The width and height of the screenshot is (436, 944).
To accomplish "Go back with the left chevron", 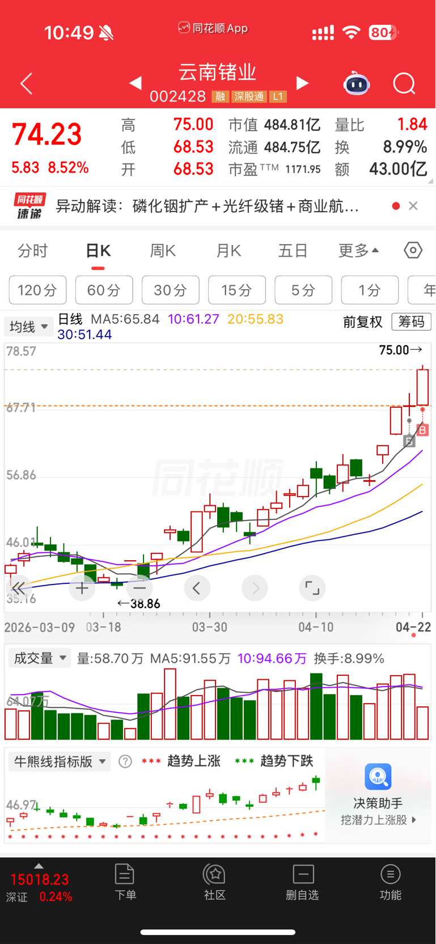I will click(26, 84).
